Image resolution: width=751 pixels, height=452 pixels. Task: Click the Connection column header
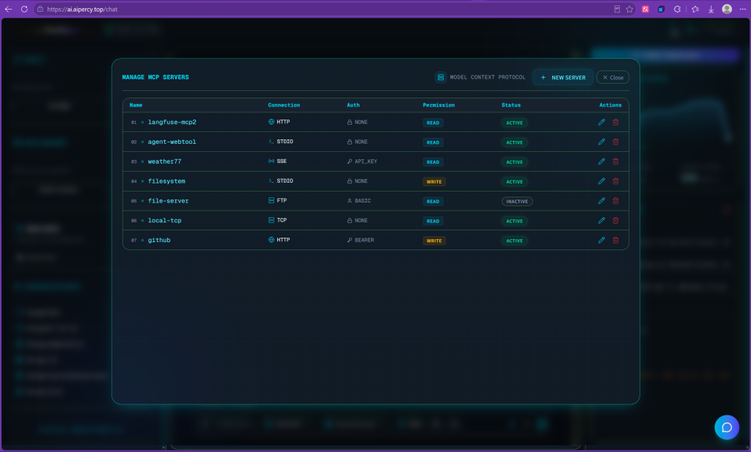click(284, 105)
